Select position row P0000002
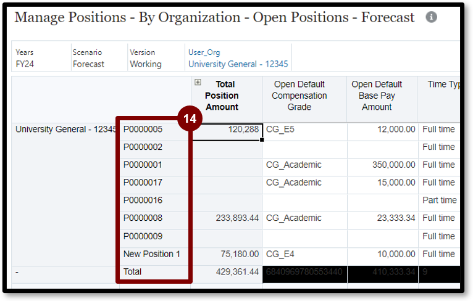The image size is (473, 301). point(143,147)
